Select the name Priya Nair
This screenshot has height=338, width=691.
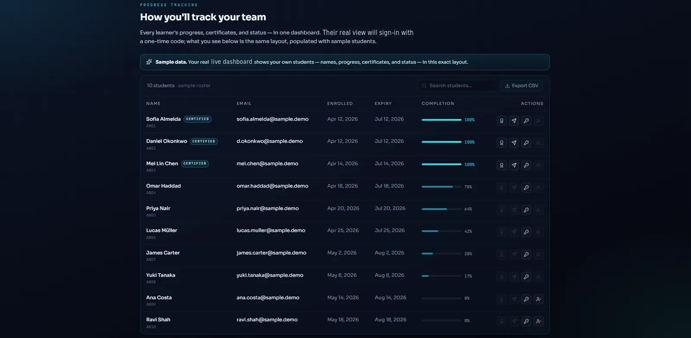[x=158, y=208]
